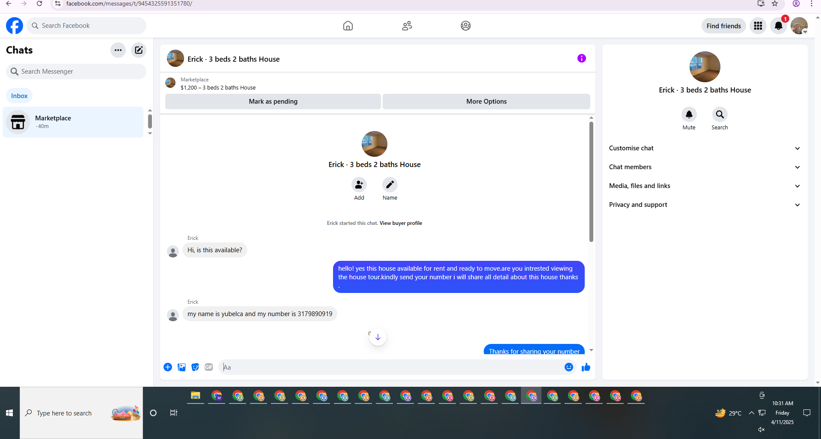The height and width of the screenshot is (439, 821).
Task: Open the $1,200 – 3 beds 2 baths listing
Action: point(218,88)
